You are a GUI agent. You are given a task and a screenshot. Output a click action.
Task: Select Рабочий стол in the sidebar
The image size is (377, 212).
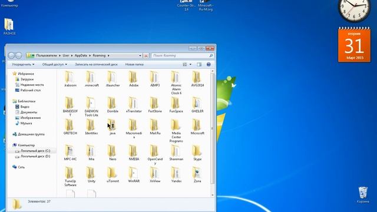coord(28,90)
